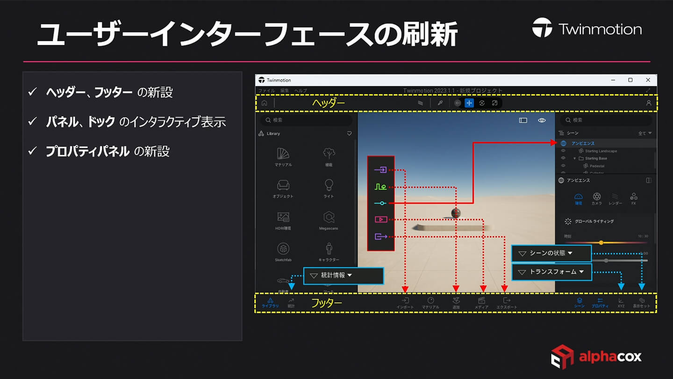Maximize the Twinmotion window
Screen dimensions: 673x379
(630, 80)
